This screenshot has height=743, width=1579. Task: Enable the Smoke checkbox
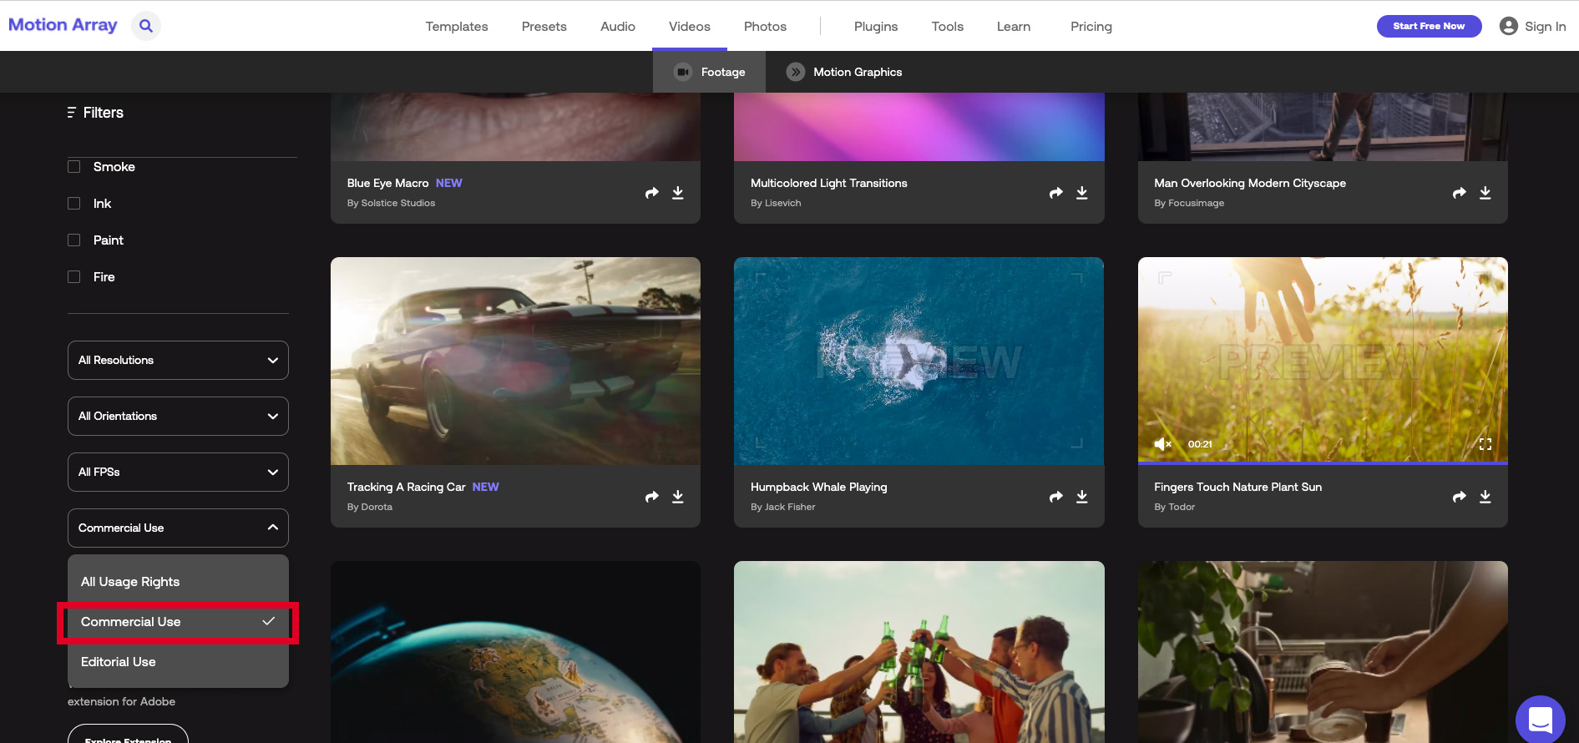[x=74, y=167]
